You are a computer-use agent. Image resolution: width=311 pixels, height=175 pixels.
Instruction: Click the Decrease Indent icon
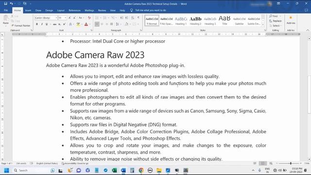tap(122, 18)
